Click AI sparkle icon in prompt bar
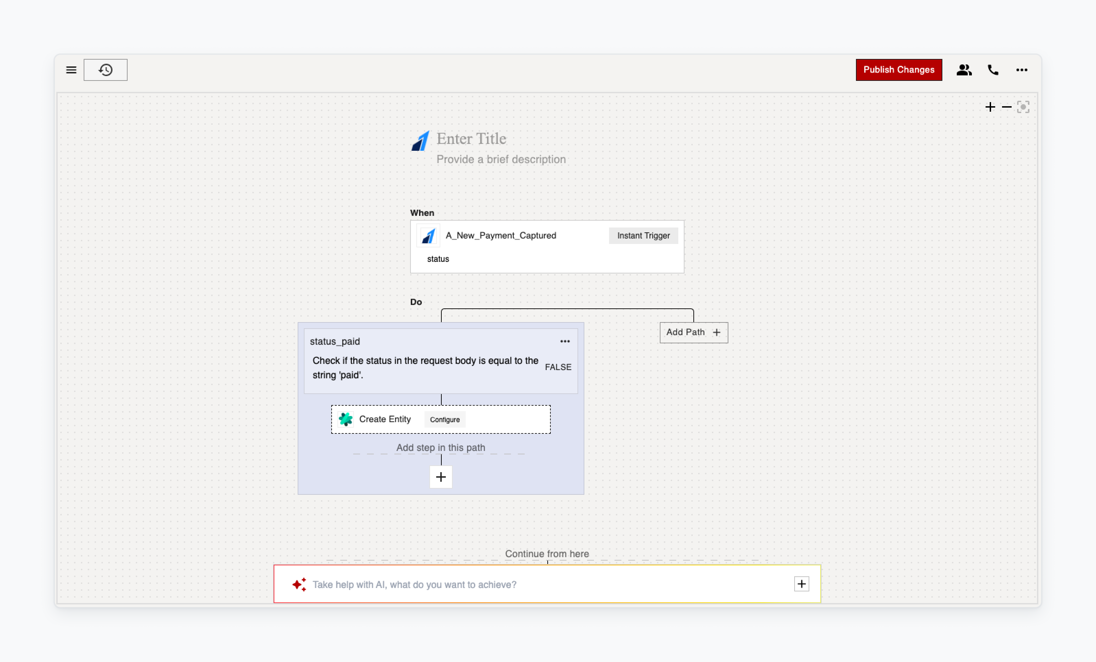 (299, 584)
